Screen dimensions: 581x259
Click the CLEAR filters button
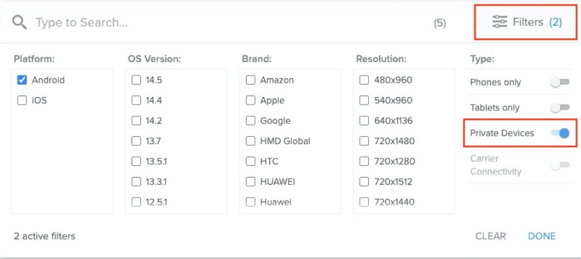click(490, 236)
